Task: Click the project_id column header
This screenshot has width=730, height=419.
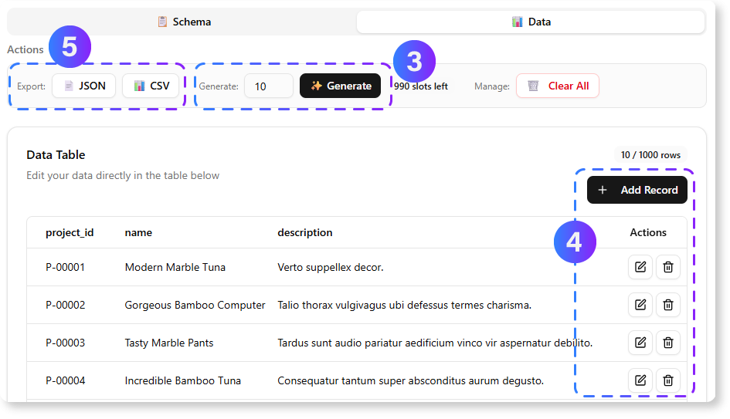Action: coord(70,232)
